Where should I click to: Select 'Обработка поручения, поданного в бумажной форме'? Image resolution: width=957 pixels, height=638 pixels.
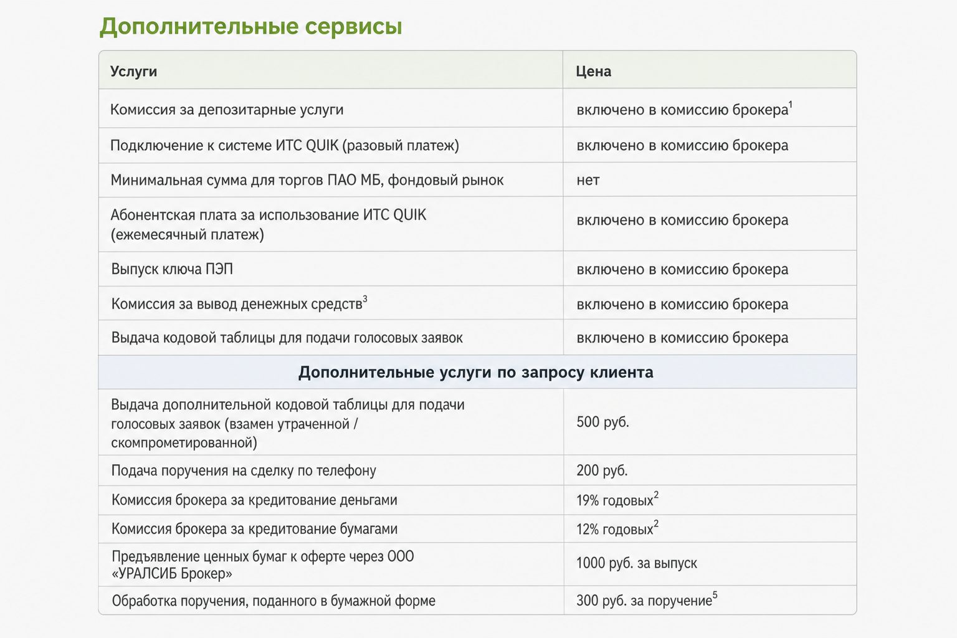pyautogui.click(x=274, y=601)
